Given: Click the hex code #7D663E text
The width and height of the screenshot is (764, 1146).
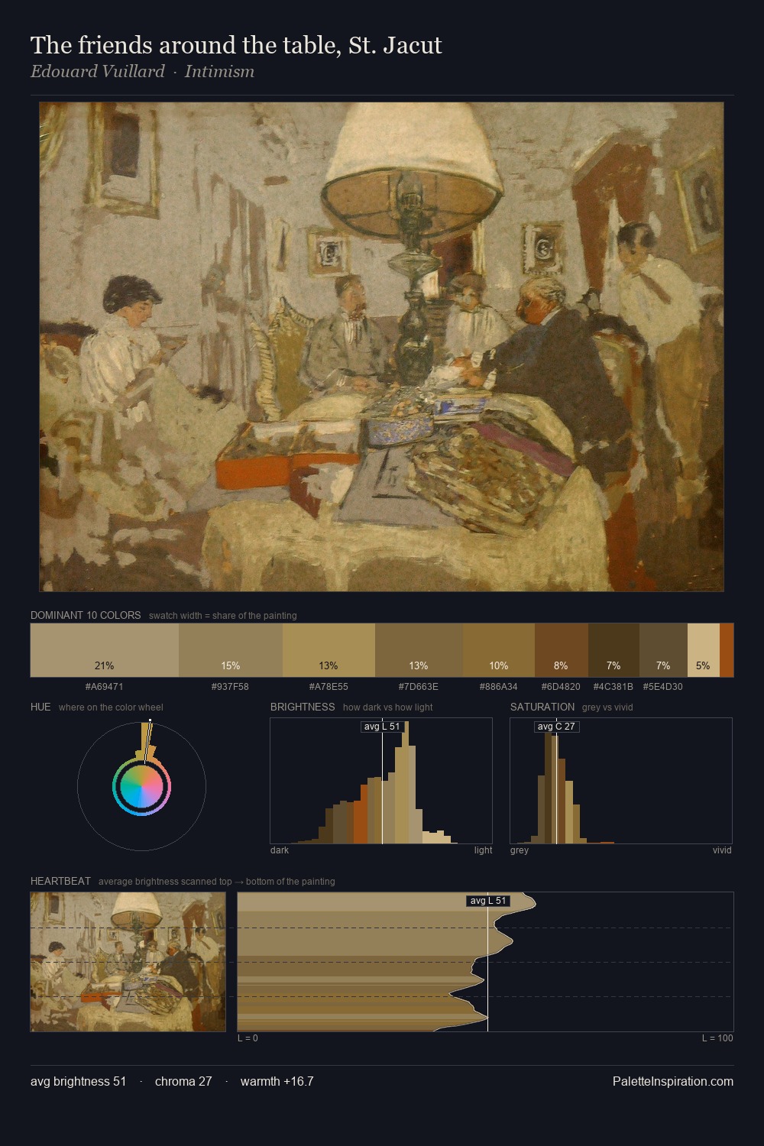Looking at the screenshot, I should (x=419, y=687).
